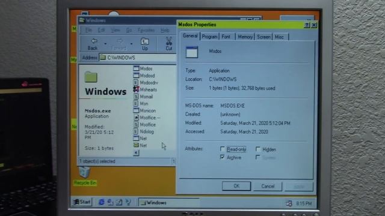385x216 pixels.
Task: Open the Forward button history dropdown arrow
Action: coord(132,44)
